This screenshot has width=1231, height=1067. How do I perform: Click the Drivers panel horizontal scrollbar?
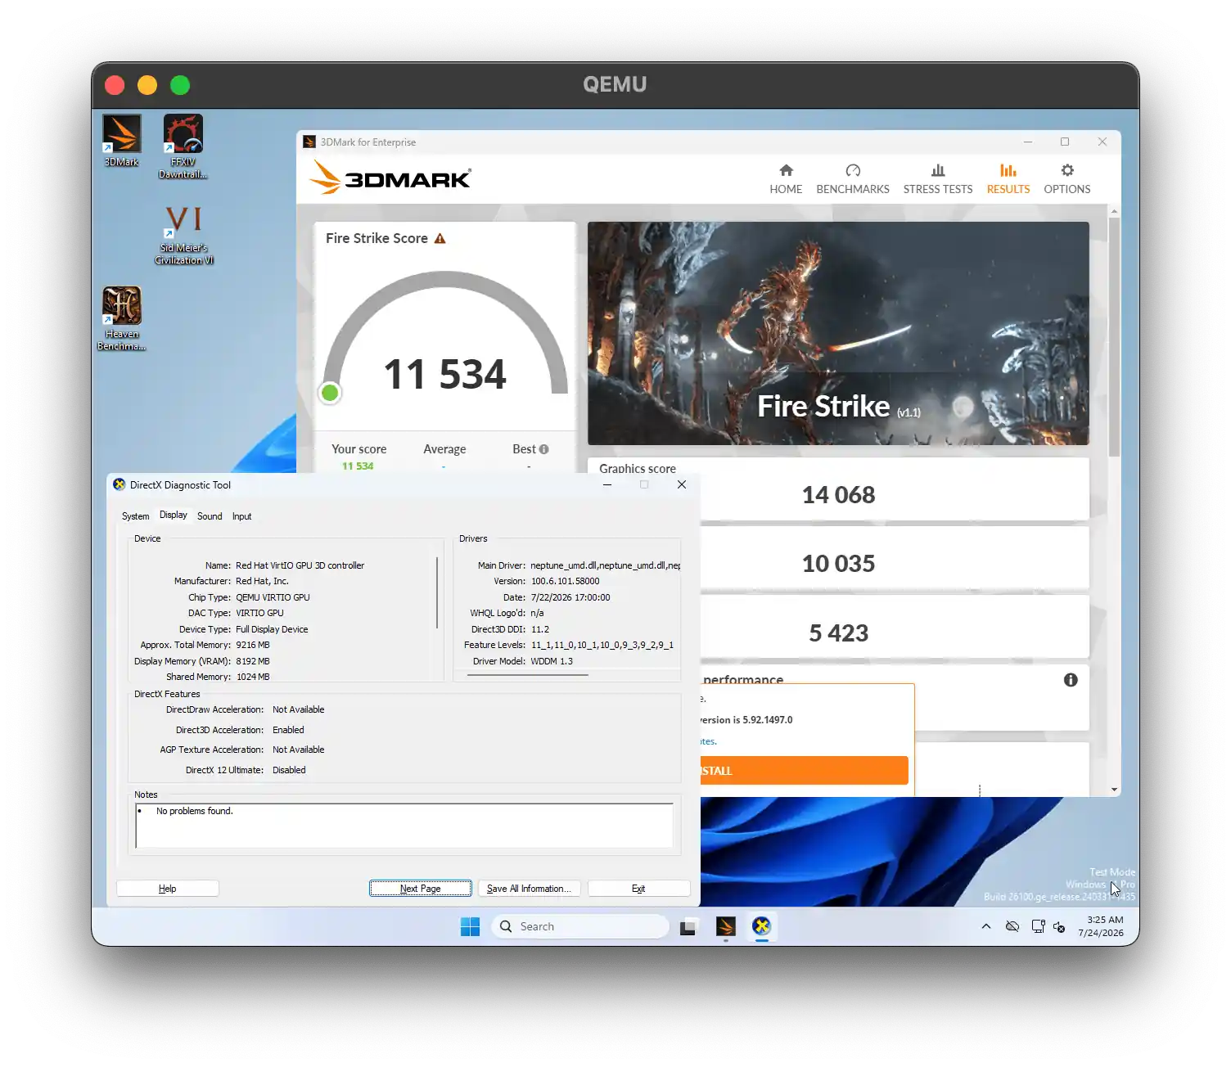point(528,675)
